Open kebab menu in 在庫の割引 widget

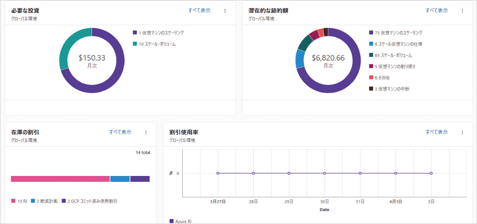point(146,132)
